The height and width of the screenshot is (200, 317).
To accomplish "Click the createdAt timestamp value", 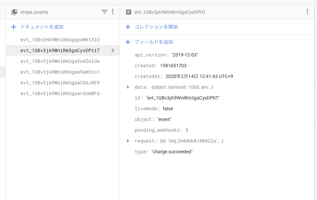I will tap(199, 76).
